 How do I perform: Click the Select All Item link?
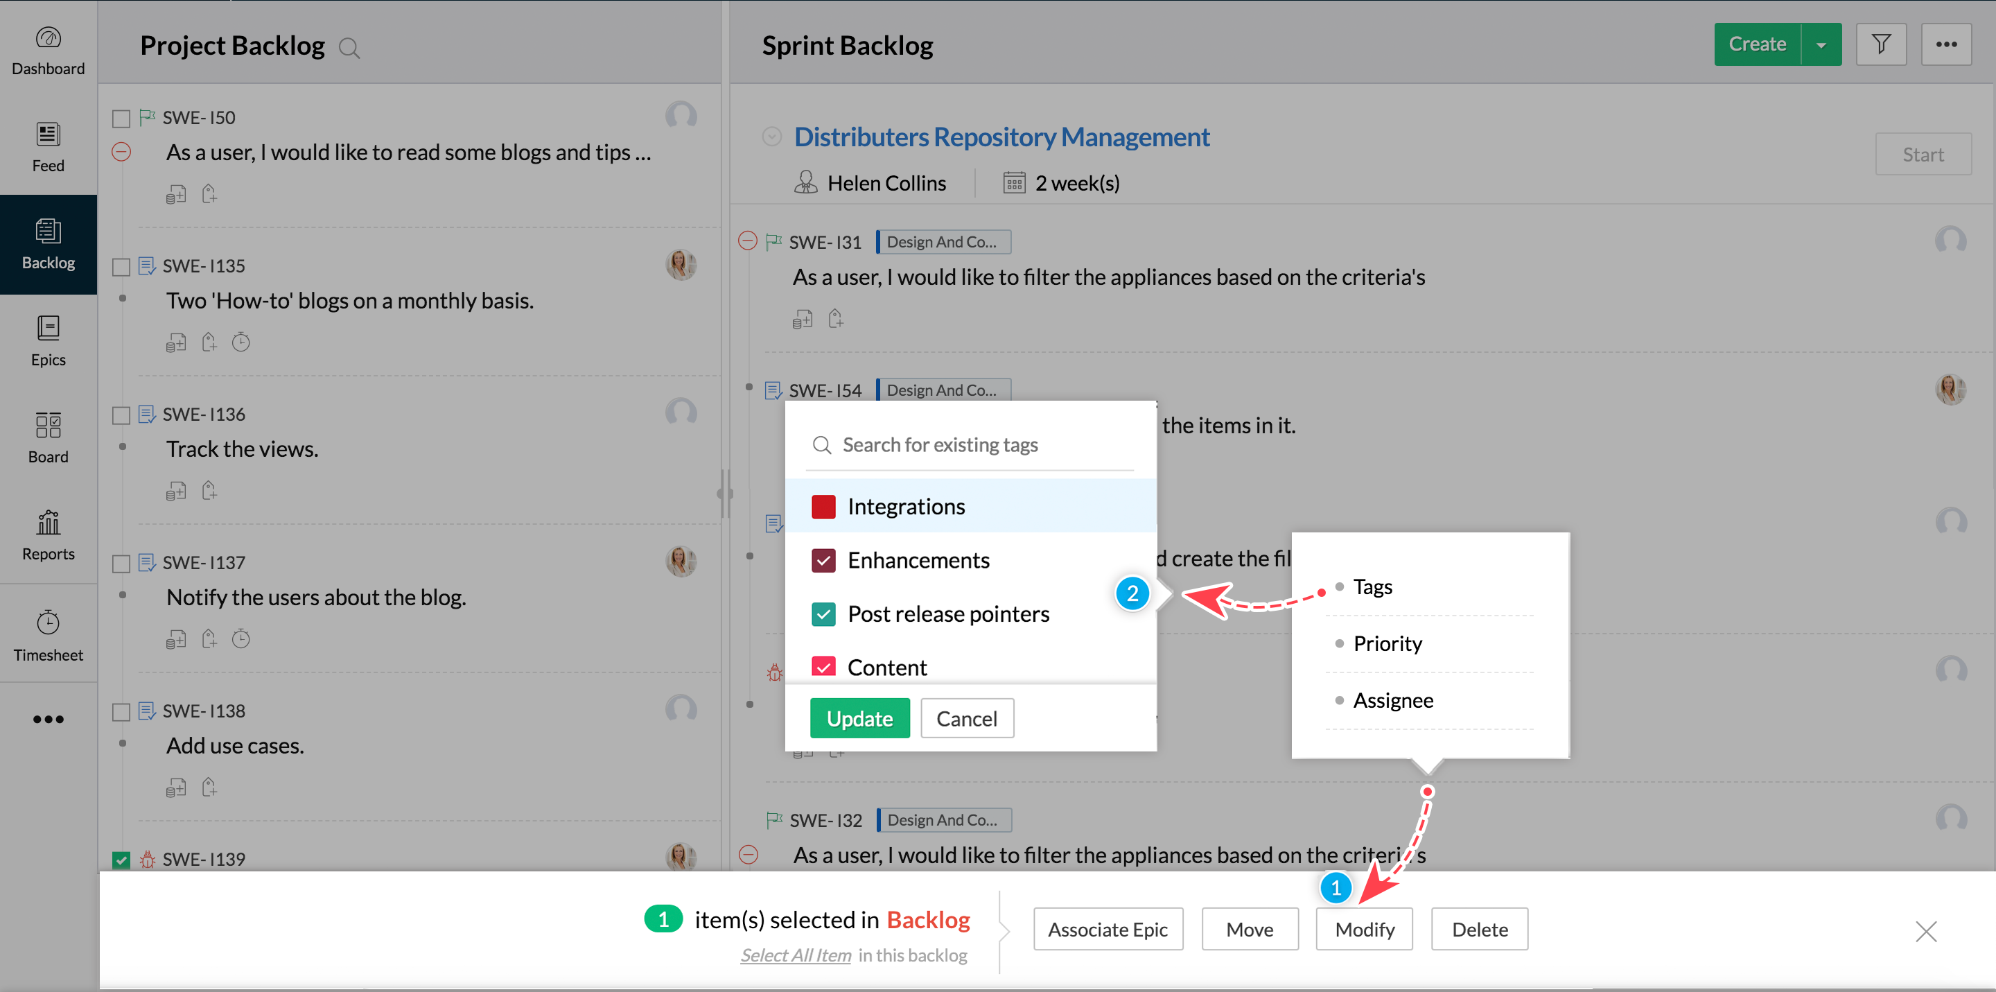pos(795,955)
